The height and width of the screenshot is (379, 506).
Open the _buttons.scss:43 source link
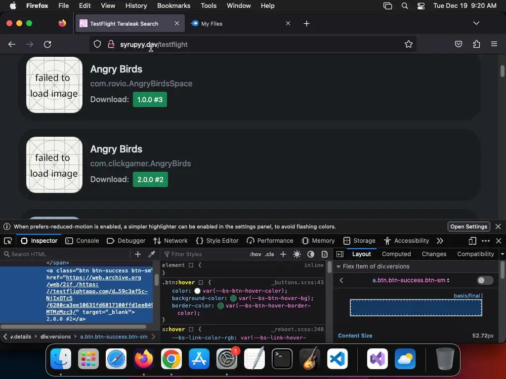pyautogui.click(x=297, y=283)
